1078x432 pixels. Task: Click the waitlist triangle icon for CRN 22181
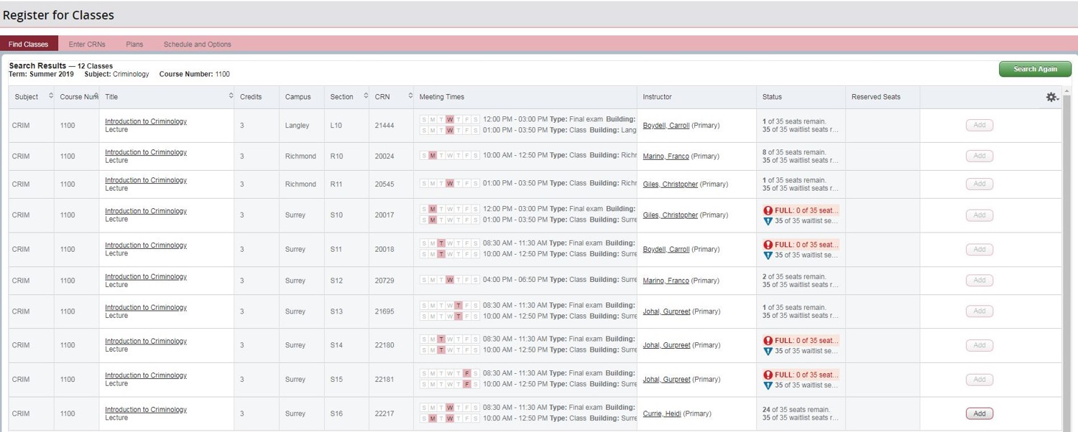point(768,385)
